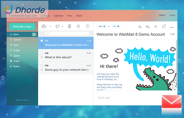
Task: Click the recipient me contact chip
Action: point(116,26)
